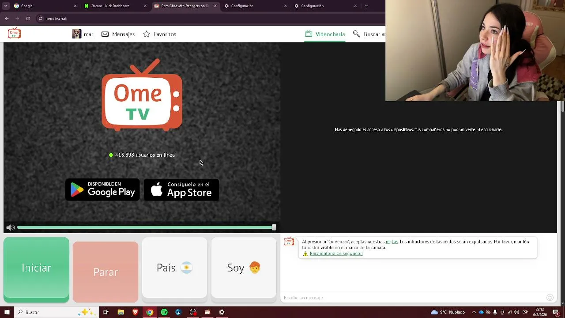565x318 pixels.
Task: Open the App Store download badge
Action: (x=181, y=190)
